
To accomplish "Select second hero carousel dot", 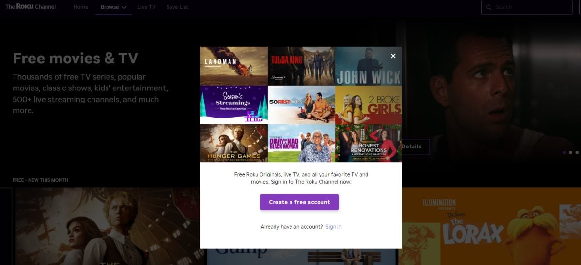I will pos(570,152).
